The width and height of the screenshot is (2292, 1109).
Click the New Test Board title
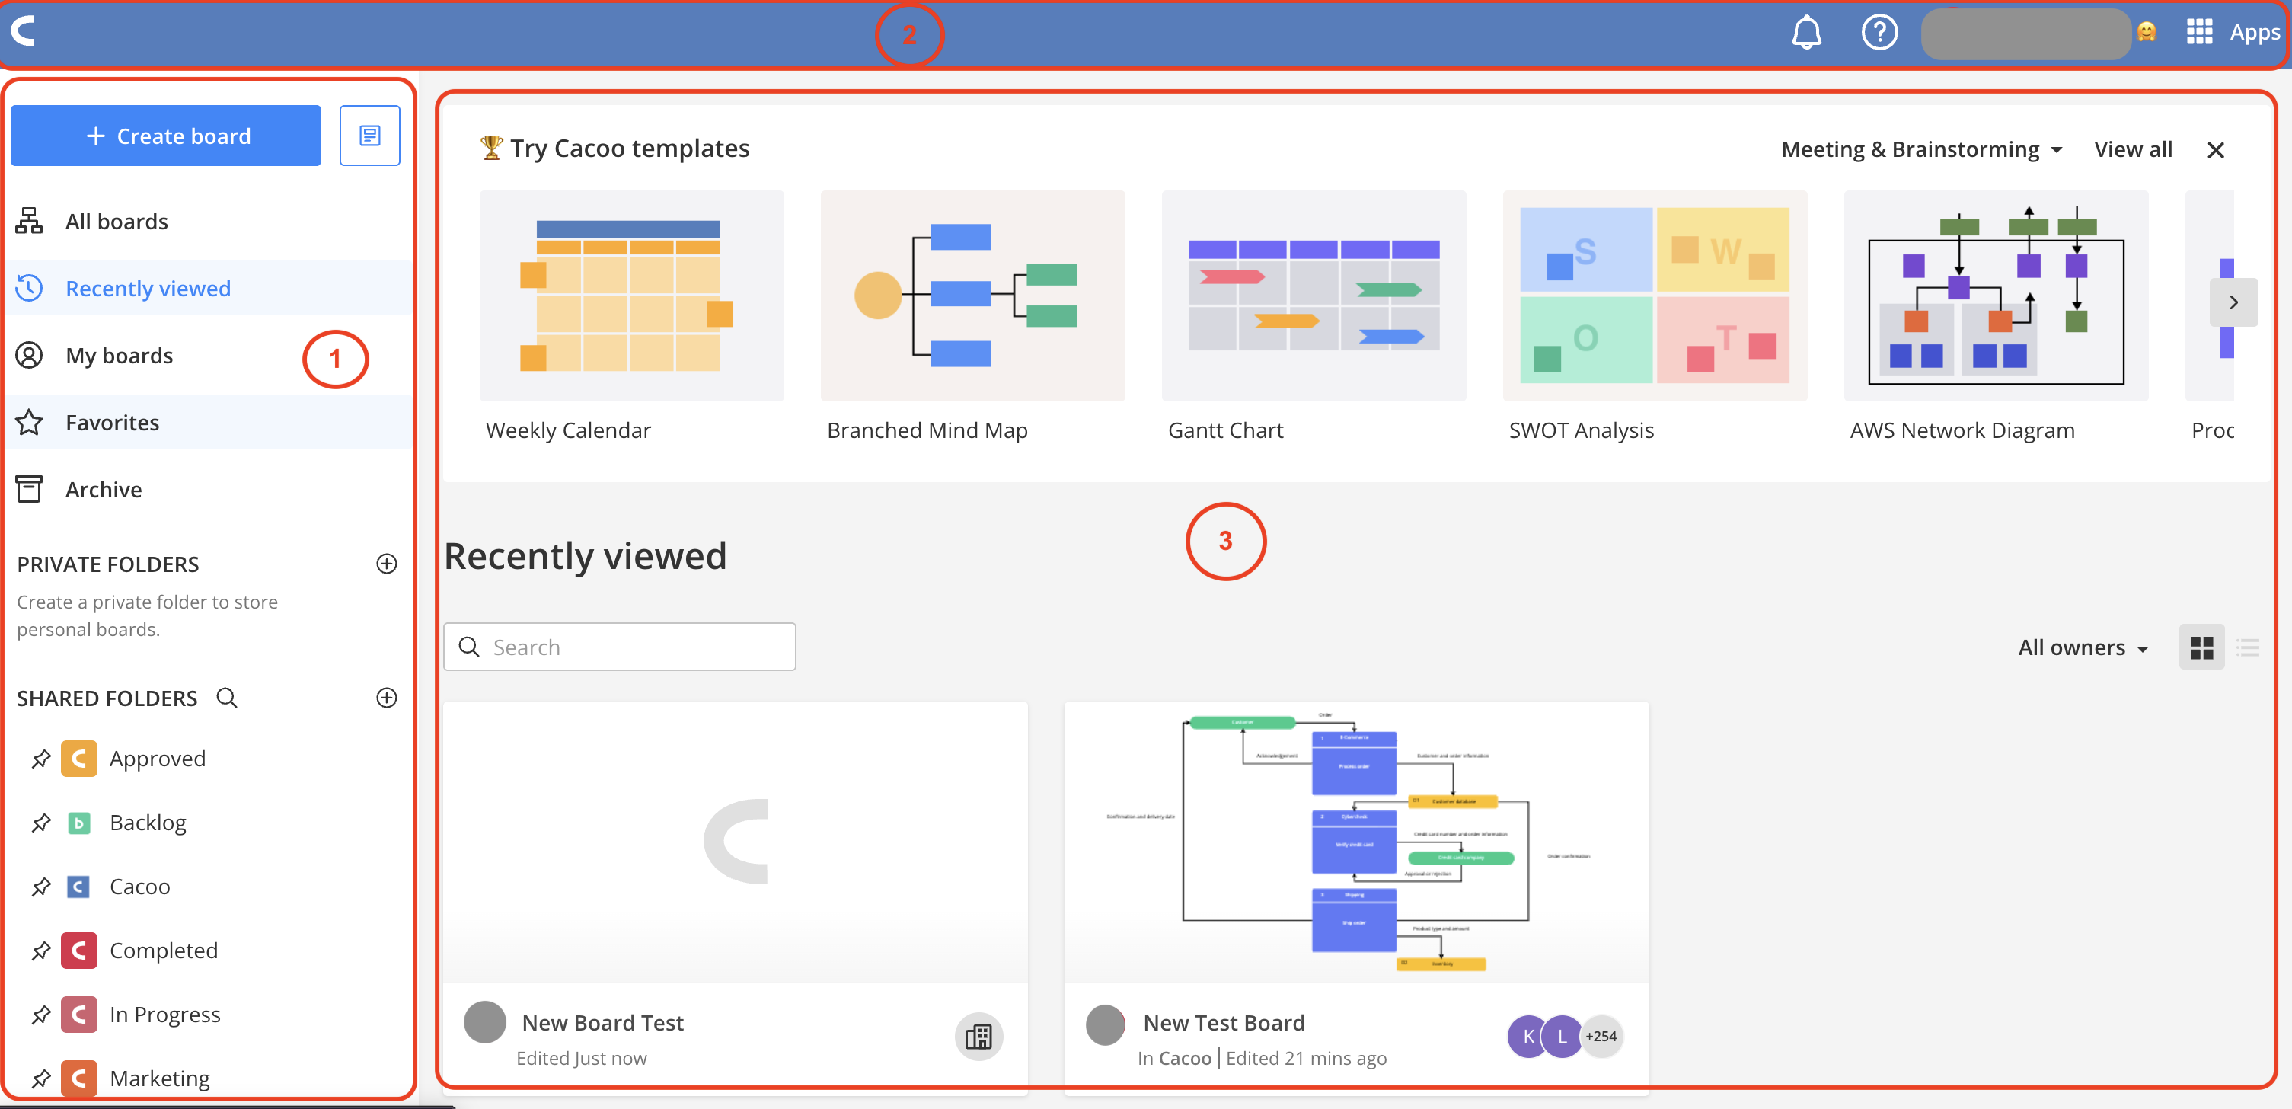click(x=1224, y=1024)
